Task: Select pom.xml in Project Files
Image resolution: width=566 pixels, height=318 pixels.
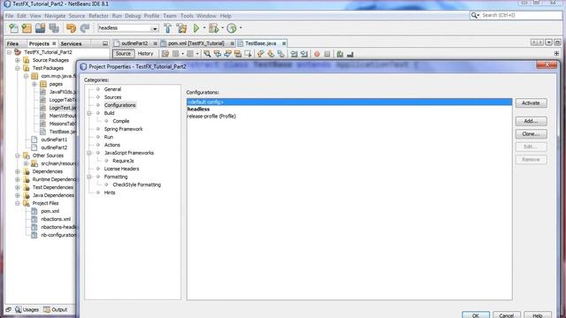Action: (x=50, y=211)
